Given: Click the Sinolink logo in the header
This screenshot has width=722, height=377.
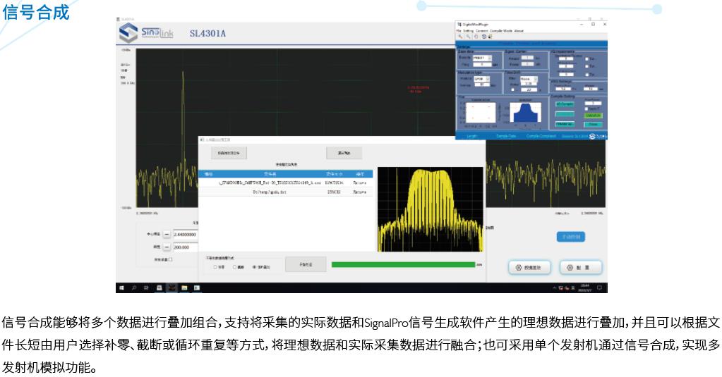Looking at the screenshot, I should [x=146, y=33].
